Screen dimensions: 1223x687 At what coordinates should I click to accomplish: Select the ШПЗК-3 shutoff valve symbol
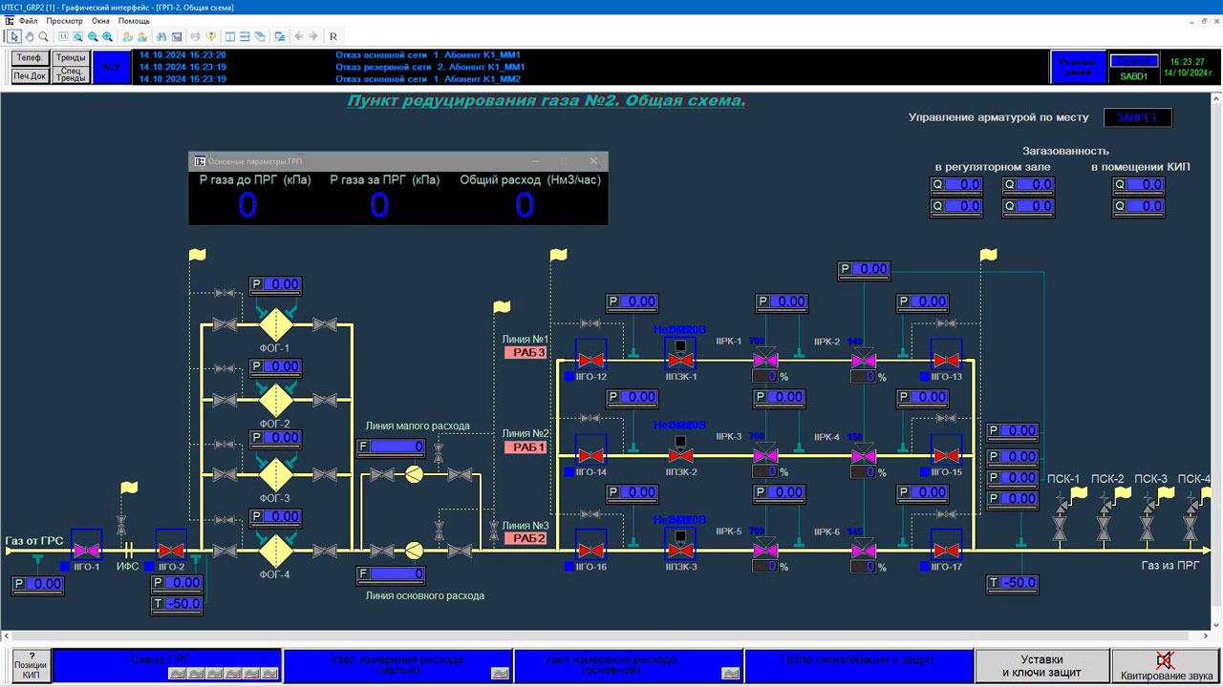(x=680, y=546)
